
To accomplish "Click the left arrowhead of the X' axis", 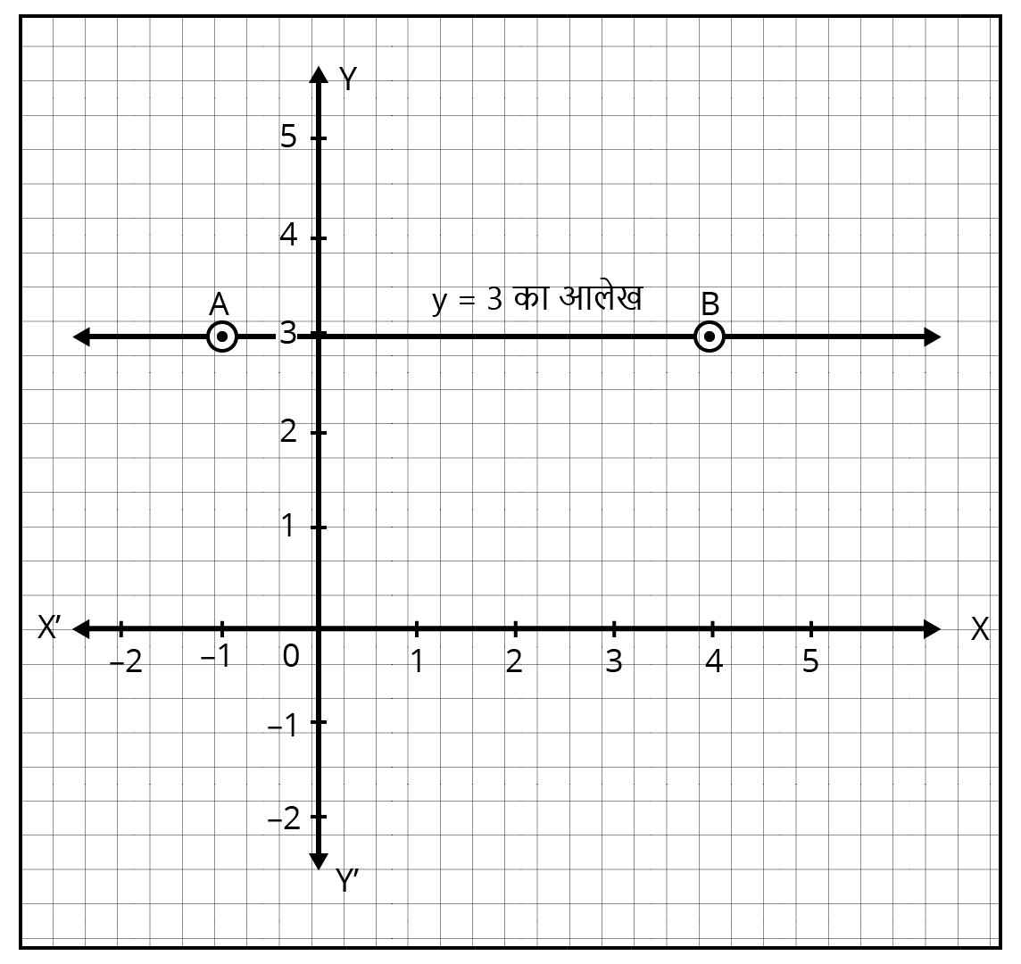I will [x=80, y=629].
